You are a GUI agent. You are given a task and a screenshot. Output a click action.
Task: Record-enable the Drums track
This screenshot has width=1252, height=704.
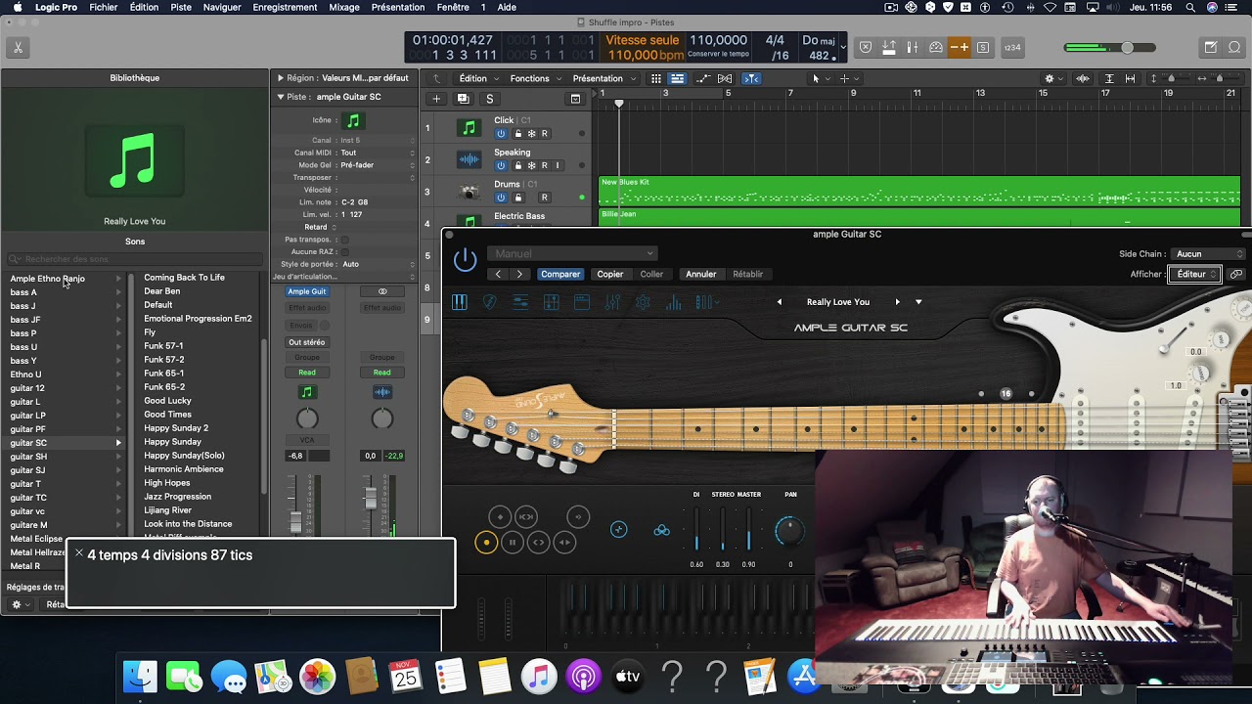coord(545,198)
